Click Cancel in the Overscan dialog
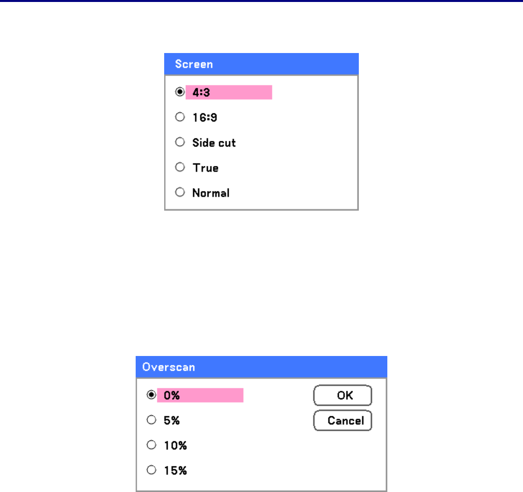Viewport: 523px width, 492px height. (x=342, y=421)
